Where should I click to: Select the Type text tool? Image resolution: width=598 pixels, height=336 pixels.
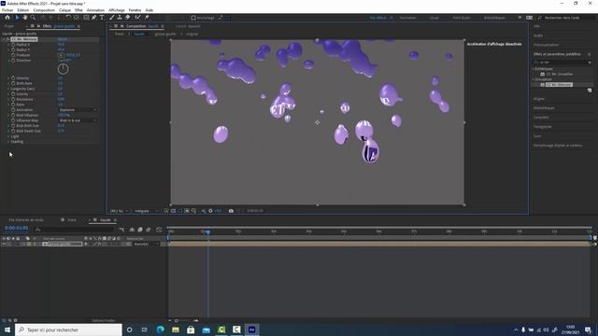pos(102,18)
